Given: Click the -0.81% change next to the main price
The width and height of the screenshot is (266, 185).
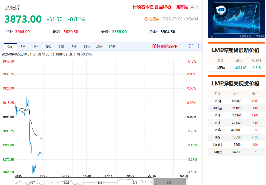Looking at the screenshot, I should point(76,19).
